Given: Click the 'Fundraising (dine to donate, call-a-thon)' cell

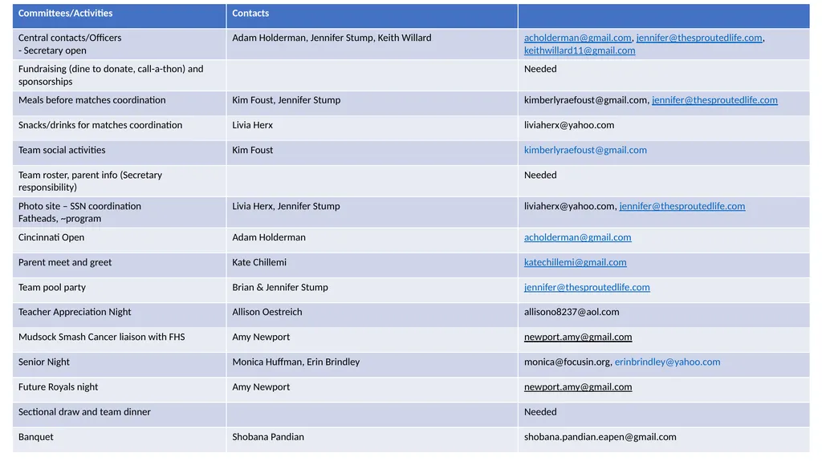Looking at the screenshot, I should 120,75.
